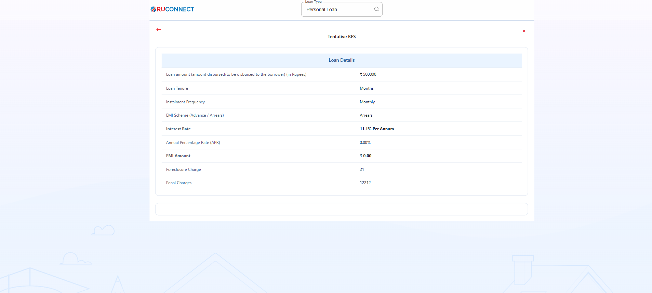Click the Monthly frequency value

click(x=367, y=102)
